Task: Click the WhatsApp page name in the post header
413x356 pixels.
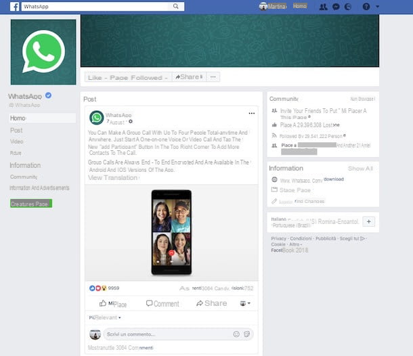Action: [x=118, y=115]
